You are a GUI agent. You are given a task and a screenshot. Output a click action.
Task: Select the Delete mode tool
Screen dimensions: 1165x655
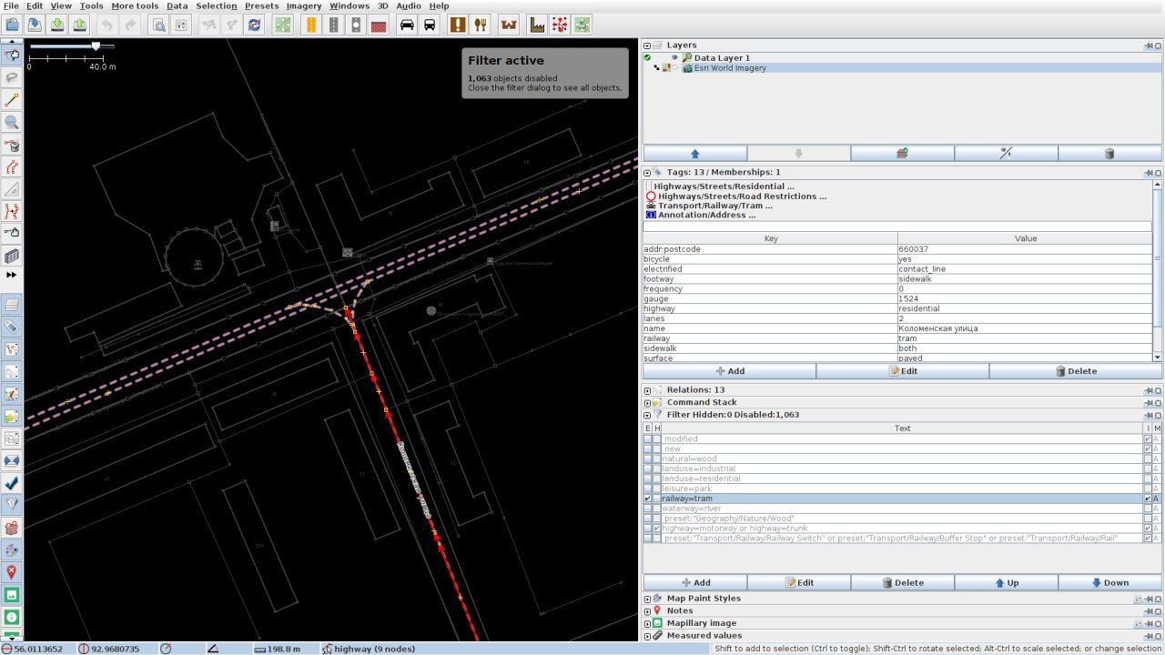[x=12, y=145]
